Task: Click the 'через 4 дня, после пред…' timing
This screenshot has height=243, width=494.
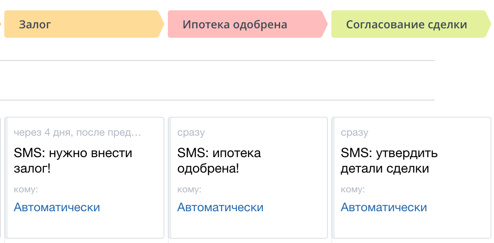Action: pos(77,133)
